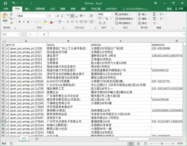Click the new sheet plus icon
Image resolution: width=187 pixels, height=146 pixels.
(x=37, y=139)
